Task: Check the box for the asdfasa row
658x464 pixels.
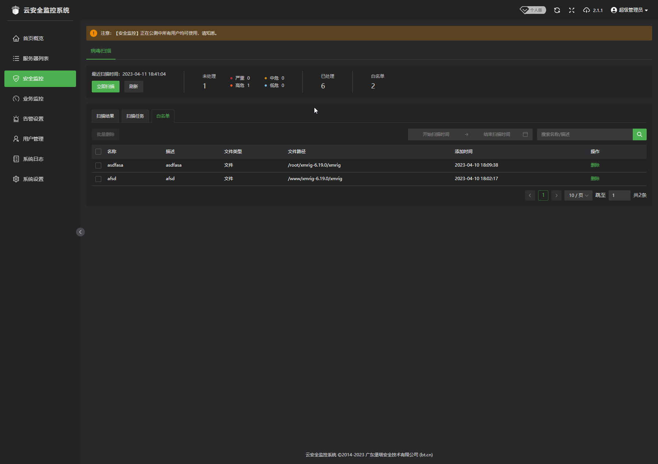Action: (x=98, y=166)
